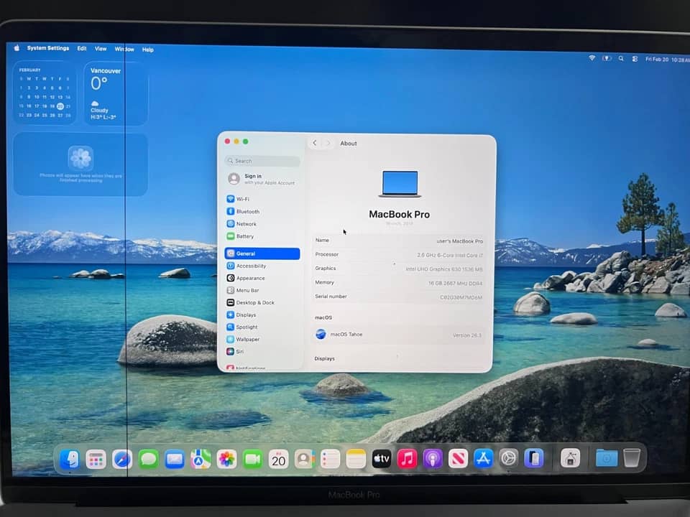Image resolution: width=690 pixels, height=517 pixels.
Task: Open Menu Bar settings pane
Action: point(262,290)
